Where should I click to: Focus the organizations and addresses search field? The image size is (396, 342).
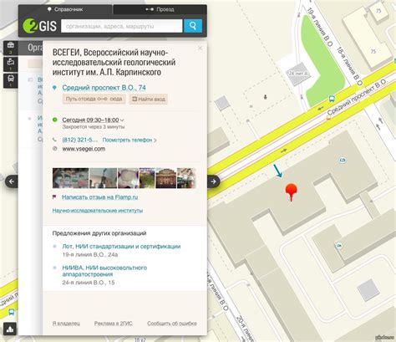(x=122, y=26)
